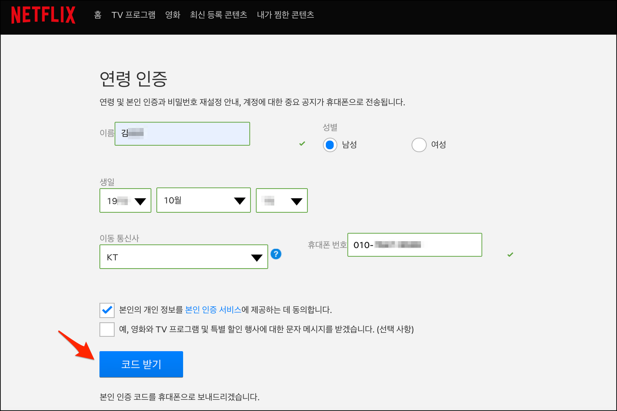617x411 pixels.
Task: Open the 본인 인증 서비스 link
Action: tap(213, 310)
